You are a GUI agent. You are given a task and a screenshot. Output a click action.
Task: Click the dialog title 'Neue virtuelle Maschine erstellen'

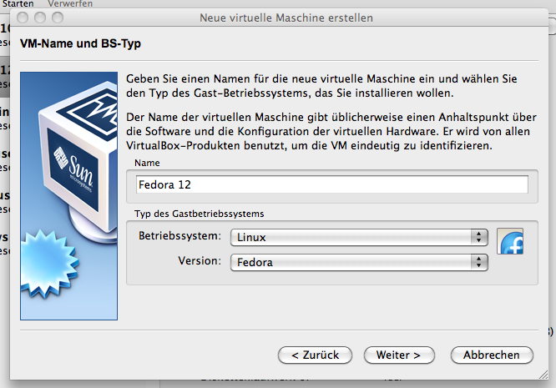coord(286,18)
